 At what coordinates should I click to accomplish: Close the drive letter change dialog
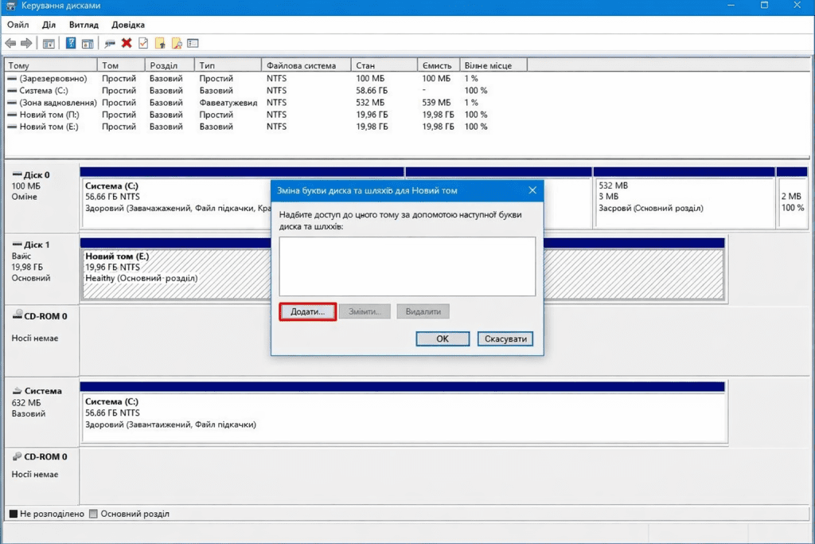(x=532, y=190)
